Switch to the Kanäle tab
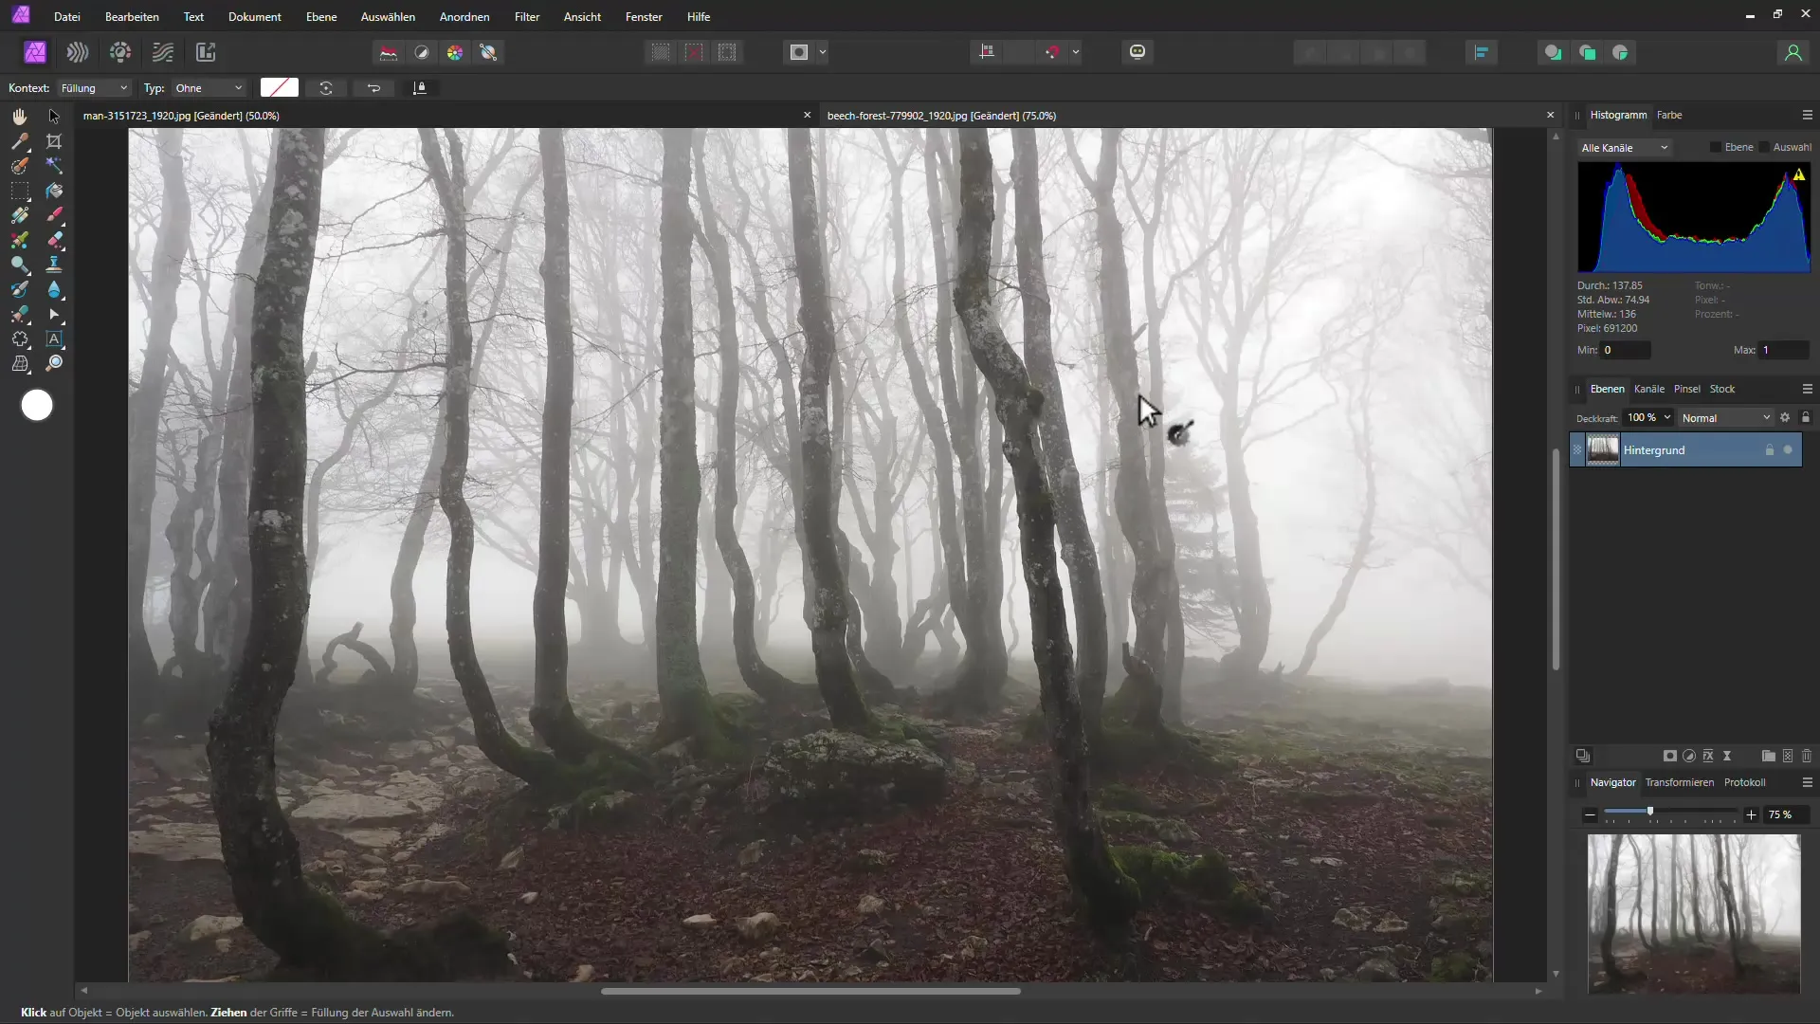This screenshot has width=1820, height=1024. [x=1649, y=389]
